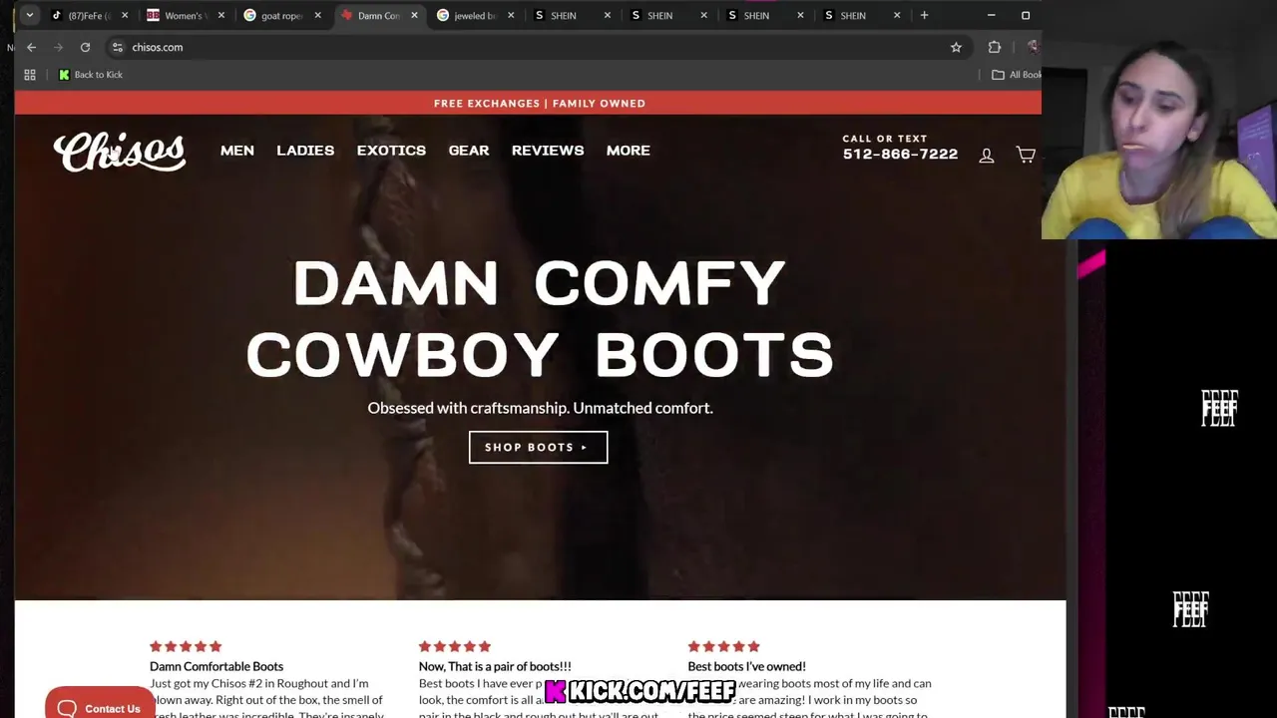Open the apps grid icon in bookmarks bar
The image size is (1277, 718).
30,75
